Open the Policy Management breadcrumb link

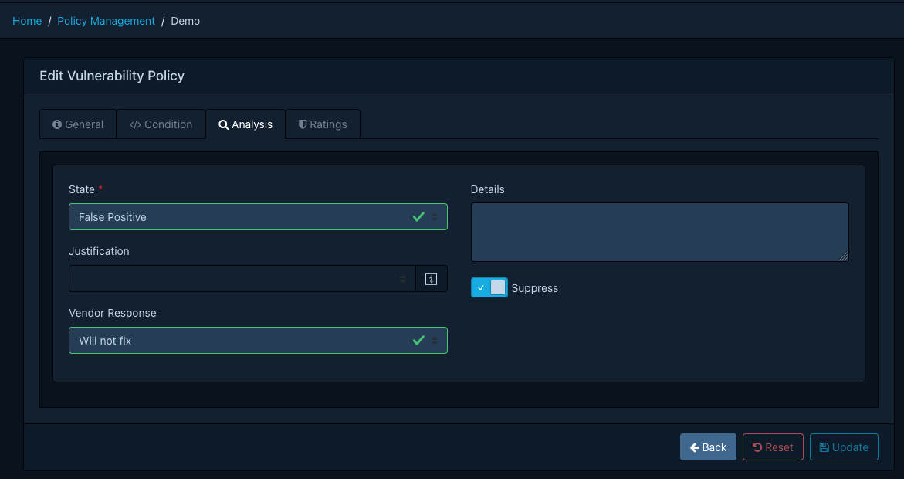tap(106, 21)
